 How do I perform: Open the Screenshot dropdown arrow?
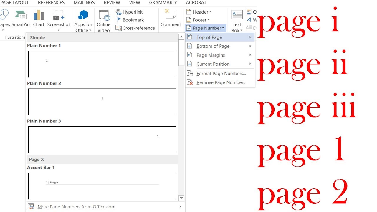coord(59,30)
